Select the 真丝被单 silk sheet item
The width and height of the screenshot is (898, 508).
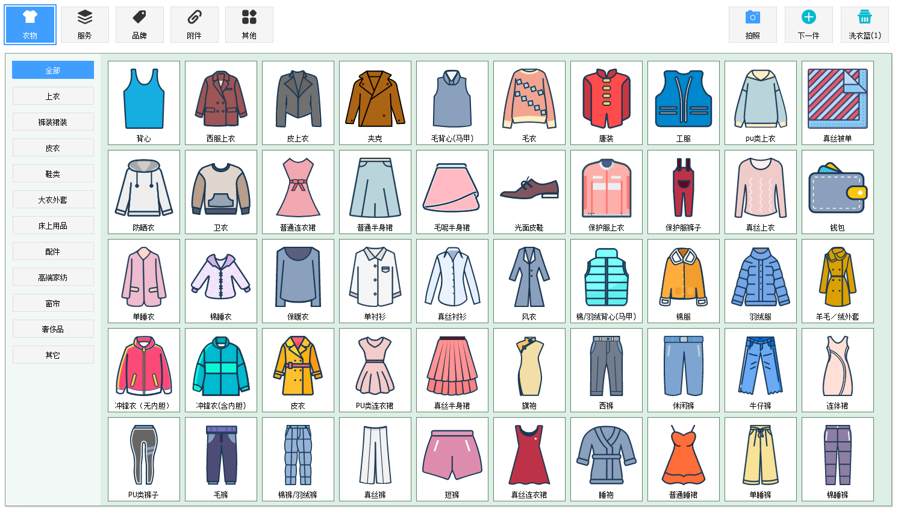[x=837, y=103]
